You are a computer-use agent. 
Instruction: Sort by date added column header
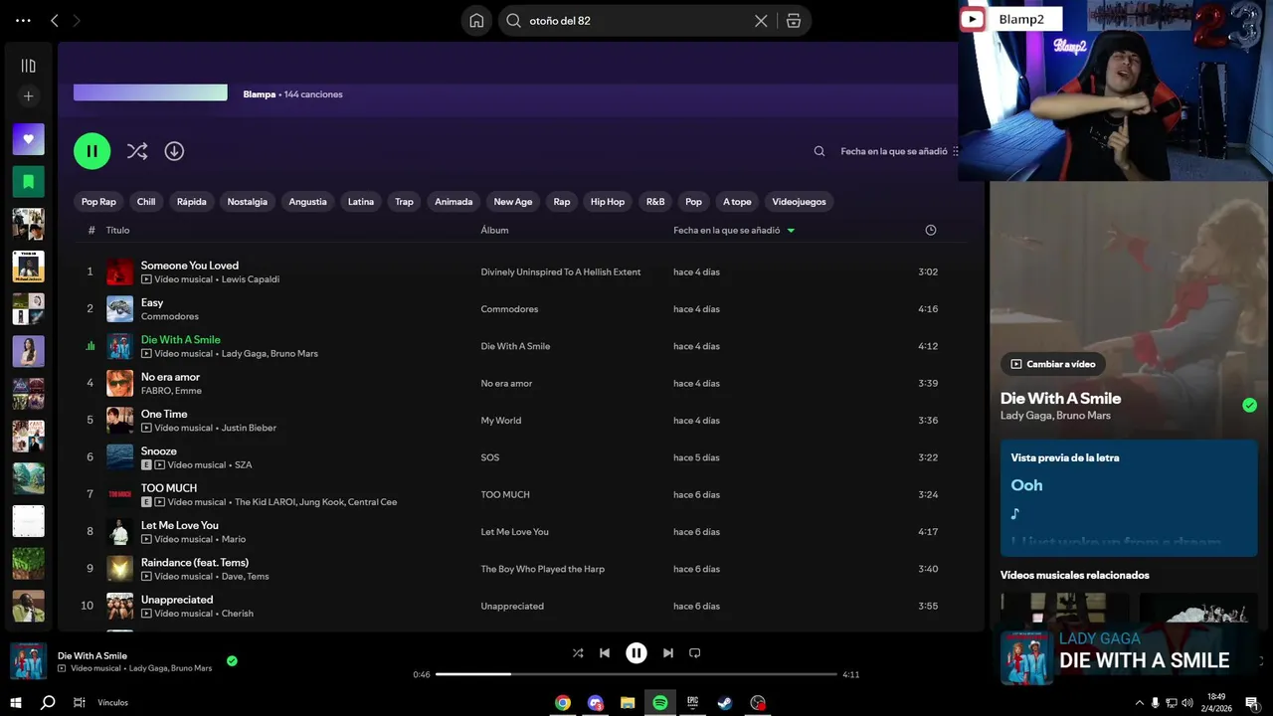[734, 231]
